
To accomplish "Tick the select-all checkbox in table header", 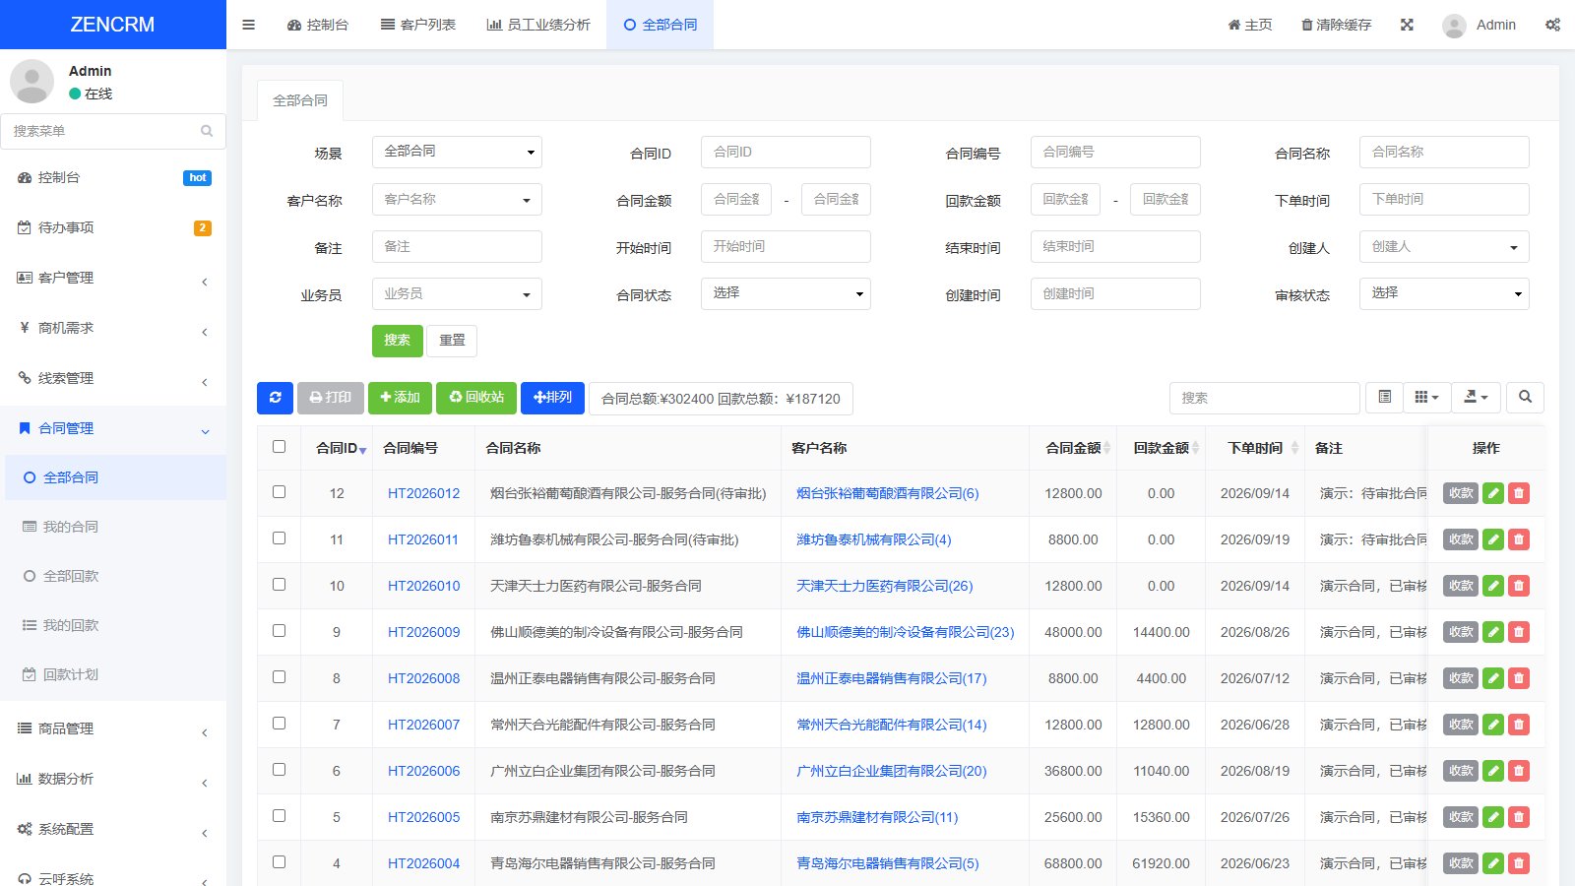I will point(280,447).
